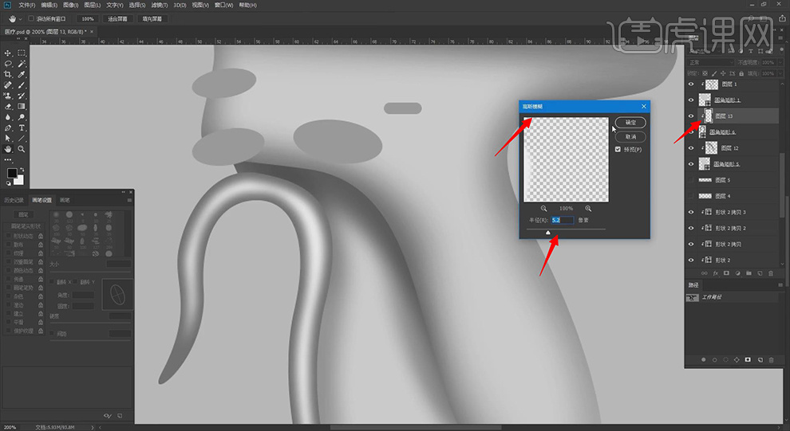Image resolution: width=790 pixels, height=431 pixels.
Task: Select the Rectangular Marquee tool
Action: 22,53
